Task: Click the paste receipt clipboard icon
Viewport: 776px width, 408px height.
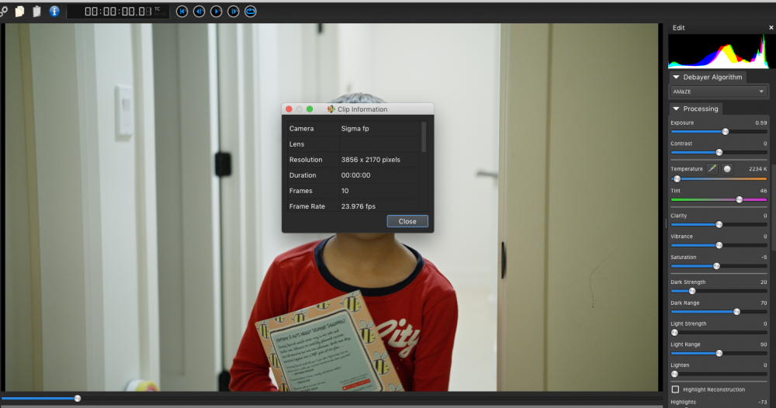Action: click(36, 11)
